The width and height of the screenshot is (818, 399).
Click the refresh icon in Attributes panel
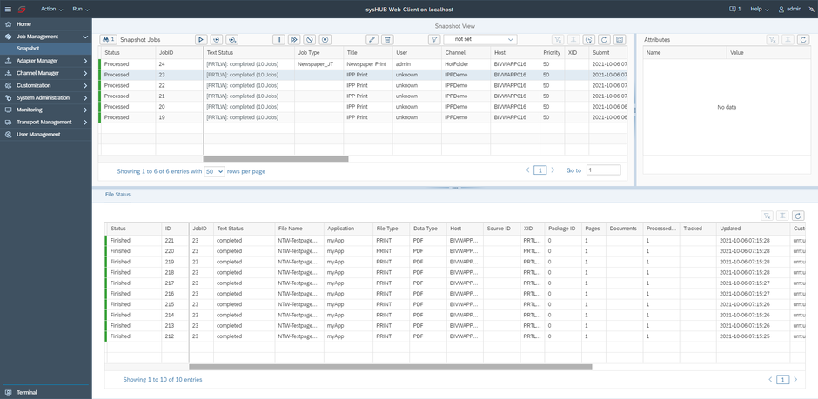coord(804,40)
